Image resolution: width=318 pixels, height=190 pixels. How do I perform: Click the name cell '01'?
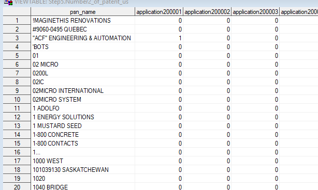tap(83, 56)
